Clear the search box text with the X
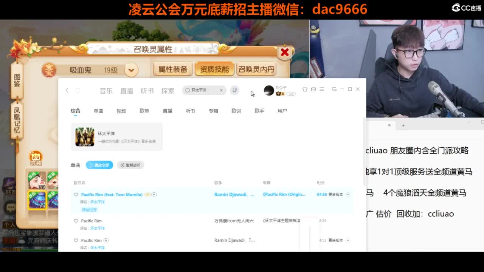Viewport: 484px width, 272px height. tap(221, 90)
